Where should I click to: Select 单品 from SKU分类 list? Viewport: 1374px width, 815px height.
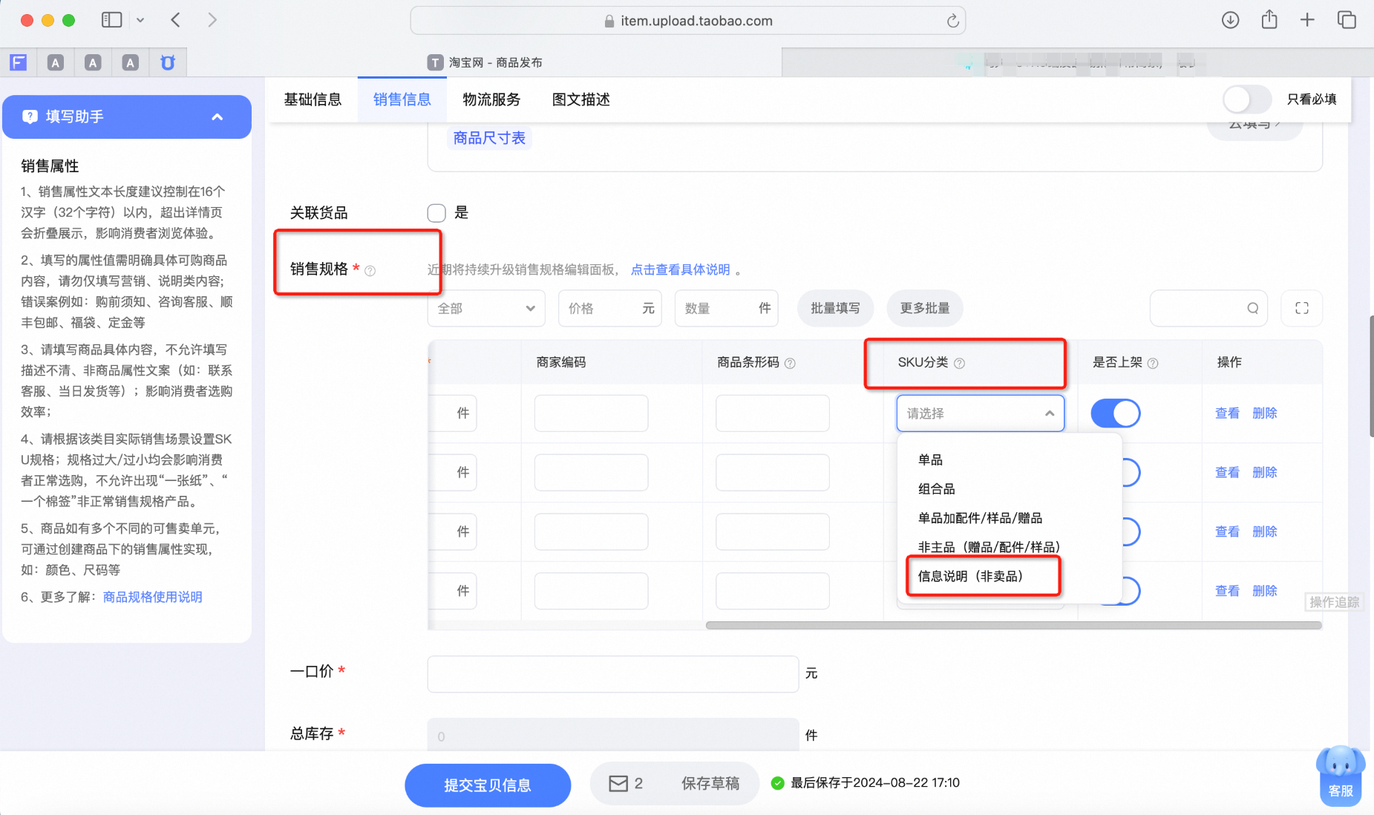coord(930,459)
